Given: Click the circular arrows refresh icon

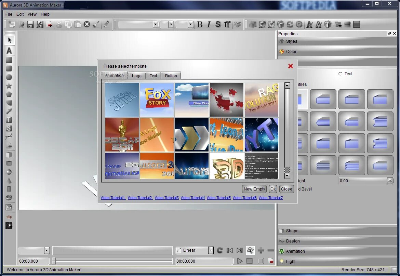Looking at the screenshot, I should coord(290,25).
